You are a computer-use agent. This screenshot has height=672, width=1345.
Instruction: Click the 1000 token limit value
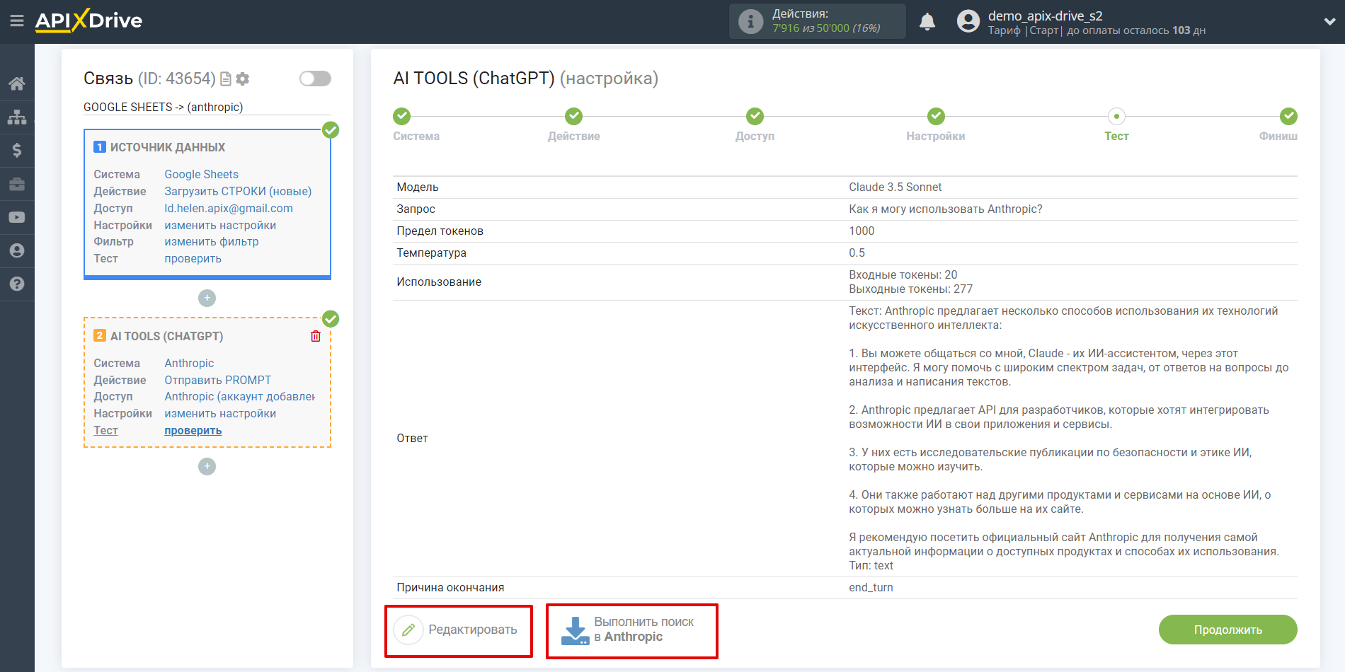pos(862,231)
